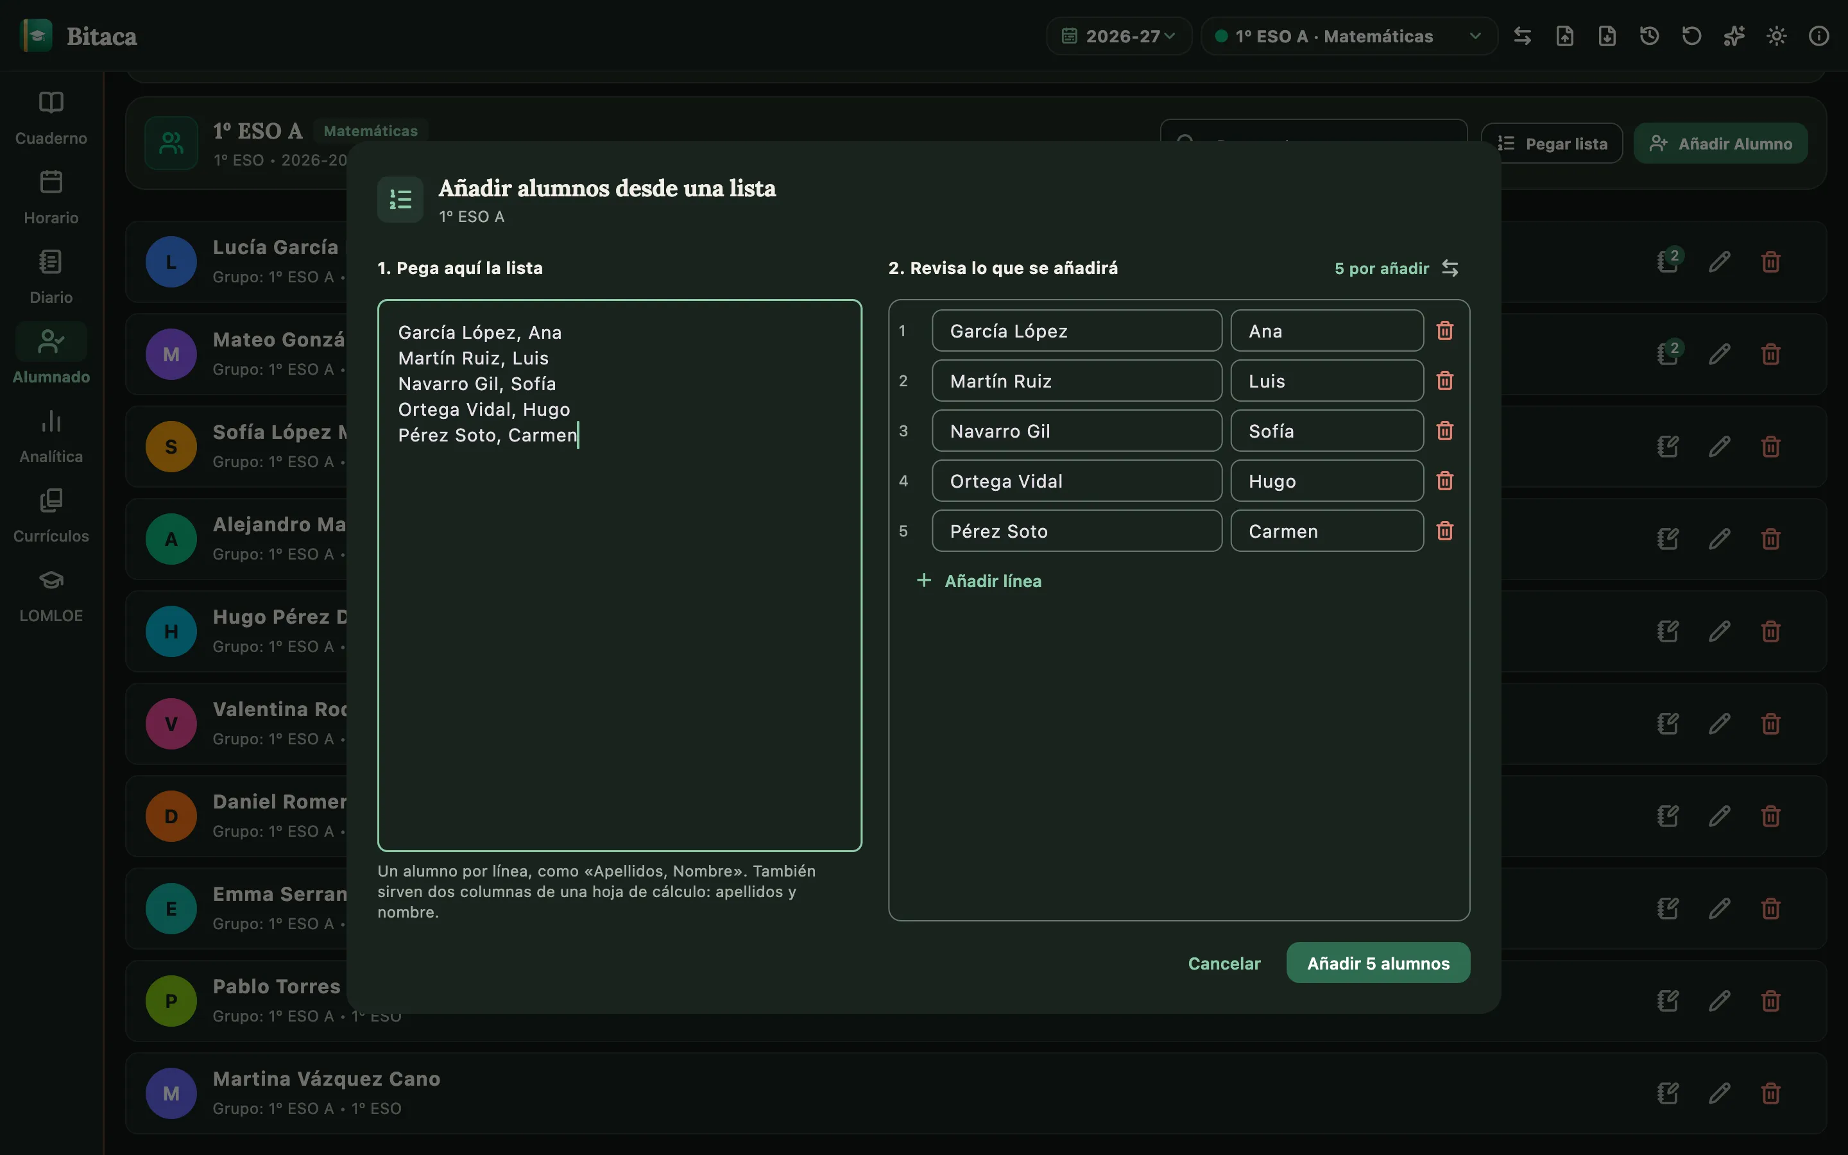This screenshot has width=1848, height=1155.
Task: Open Alumnado in the sidebar
Action: (51, 357)
